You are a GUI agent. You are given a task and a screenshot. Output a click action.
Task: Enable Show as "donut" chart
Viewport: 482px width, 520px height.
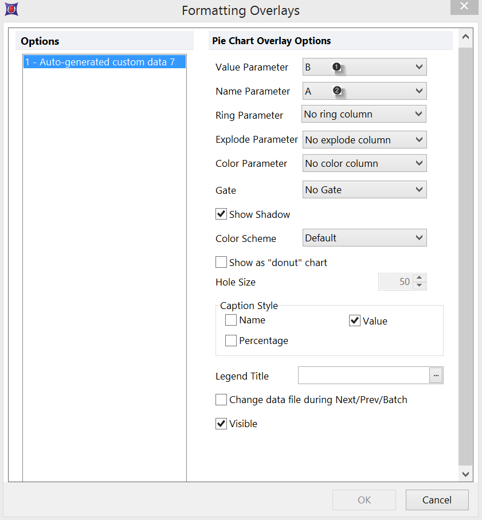coord(221,263)
